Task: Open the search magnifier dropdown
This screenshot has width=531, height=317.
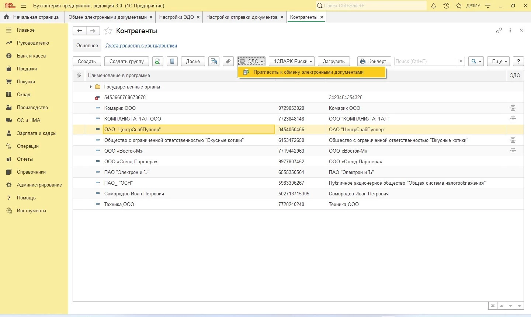Action: (476, 61)
